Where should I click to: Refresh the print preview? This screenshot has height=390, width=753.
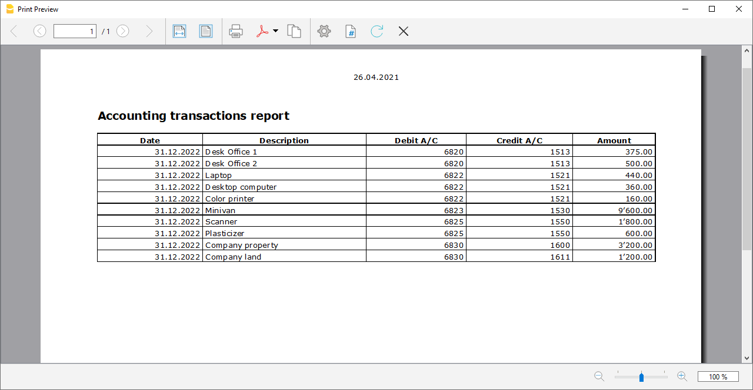(377, 31)
